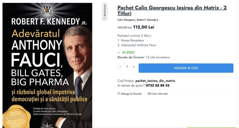This screenshot has width=239, height=128.
Task: Open the Robert F. Kennedy Jr. author link
Action: coord(148,20)
